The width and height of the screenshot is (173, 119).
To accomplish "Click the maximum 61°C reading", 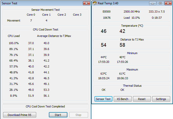I will coord(122,74).
